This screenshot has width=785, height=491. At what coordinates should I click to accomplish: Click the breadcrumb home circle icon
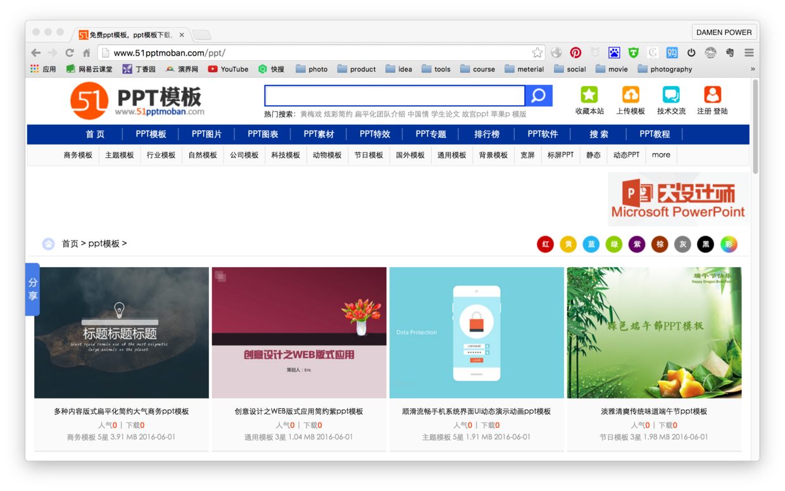48,244
